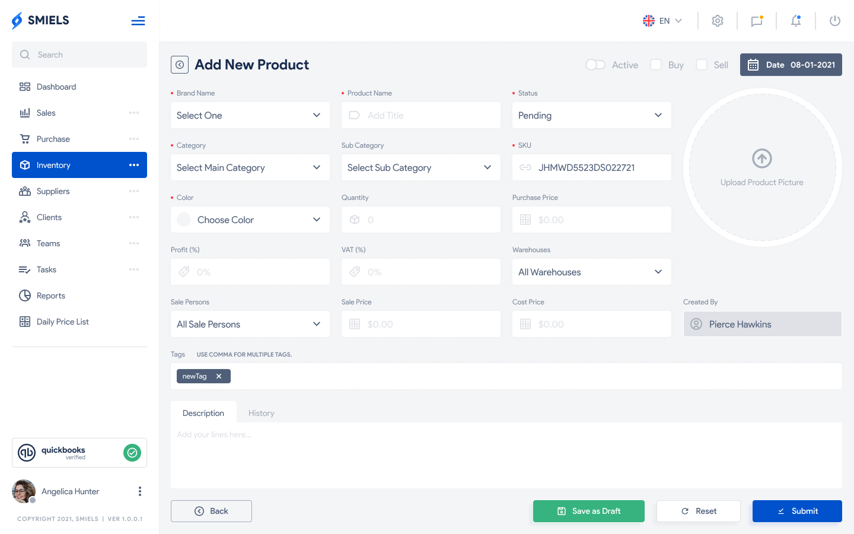Click the power logout icon
The image size is (854, 534).
tap(835, 21)
